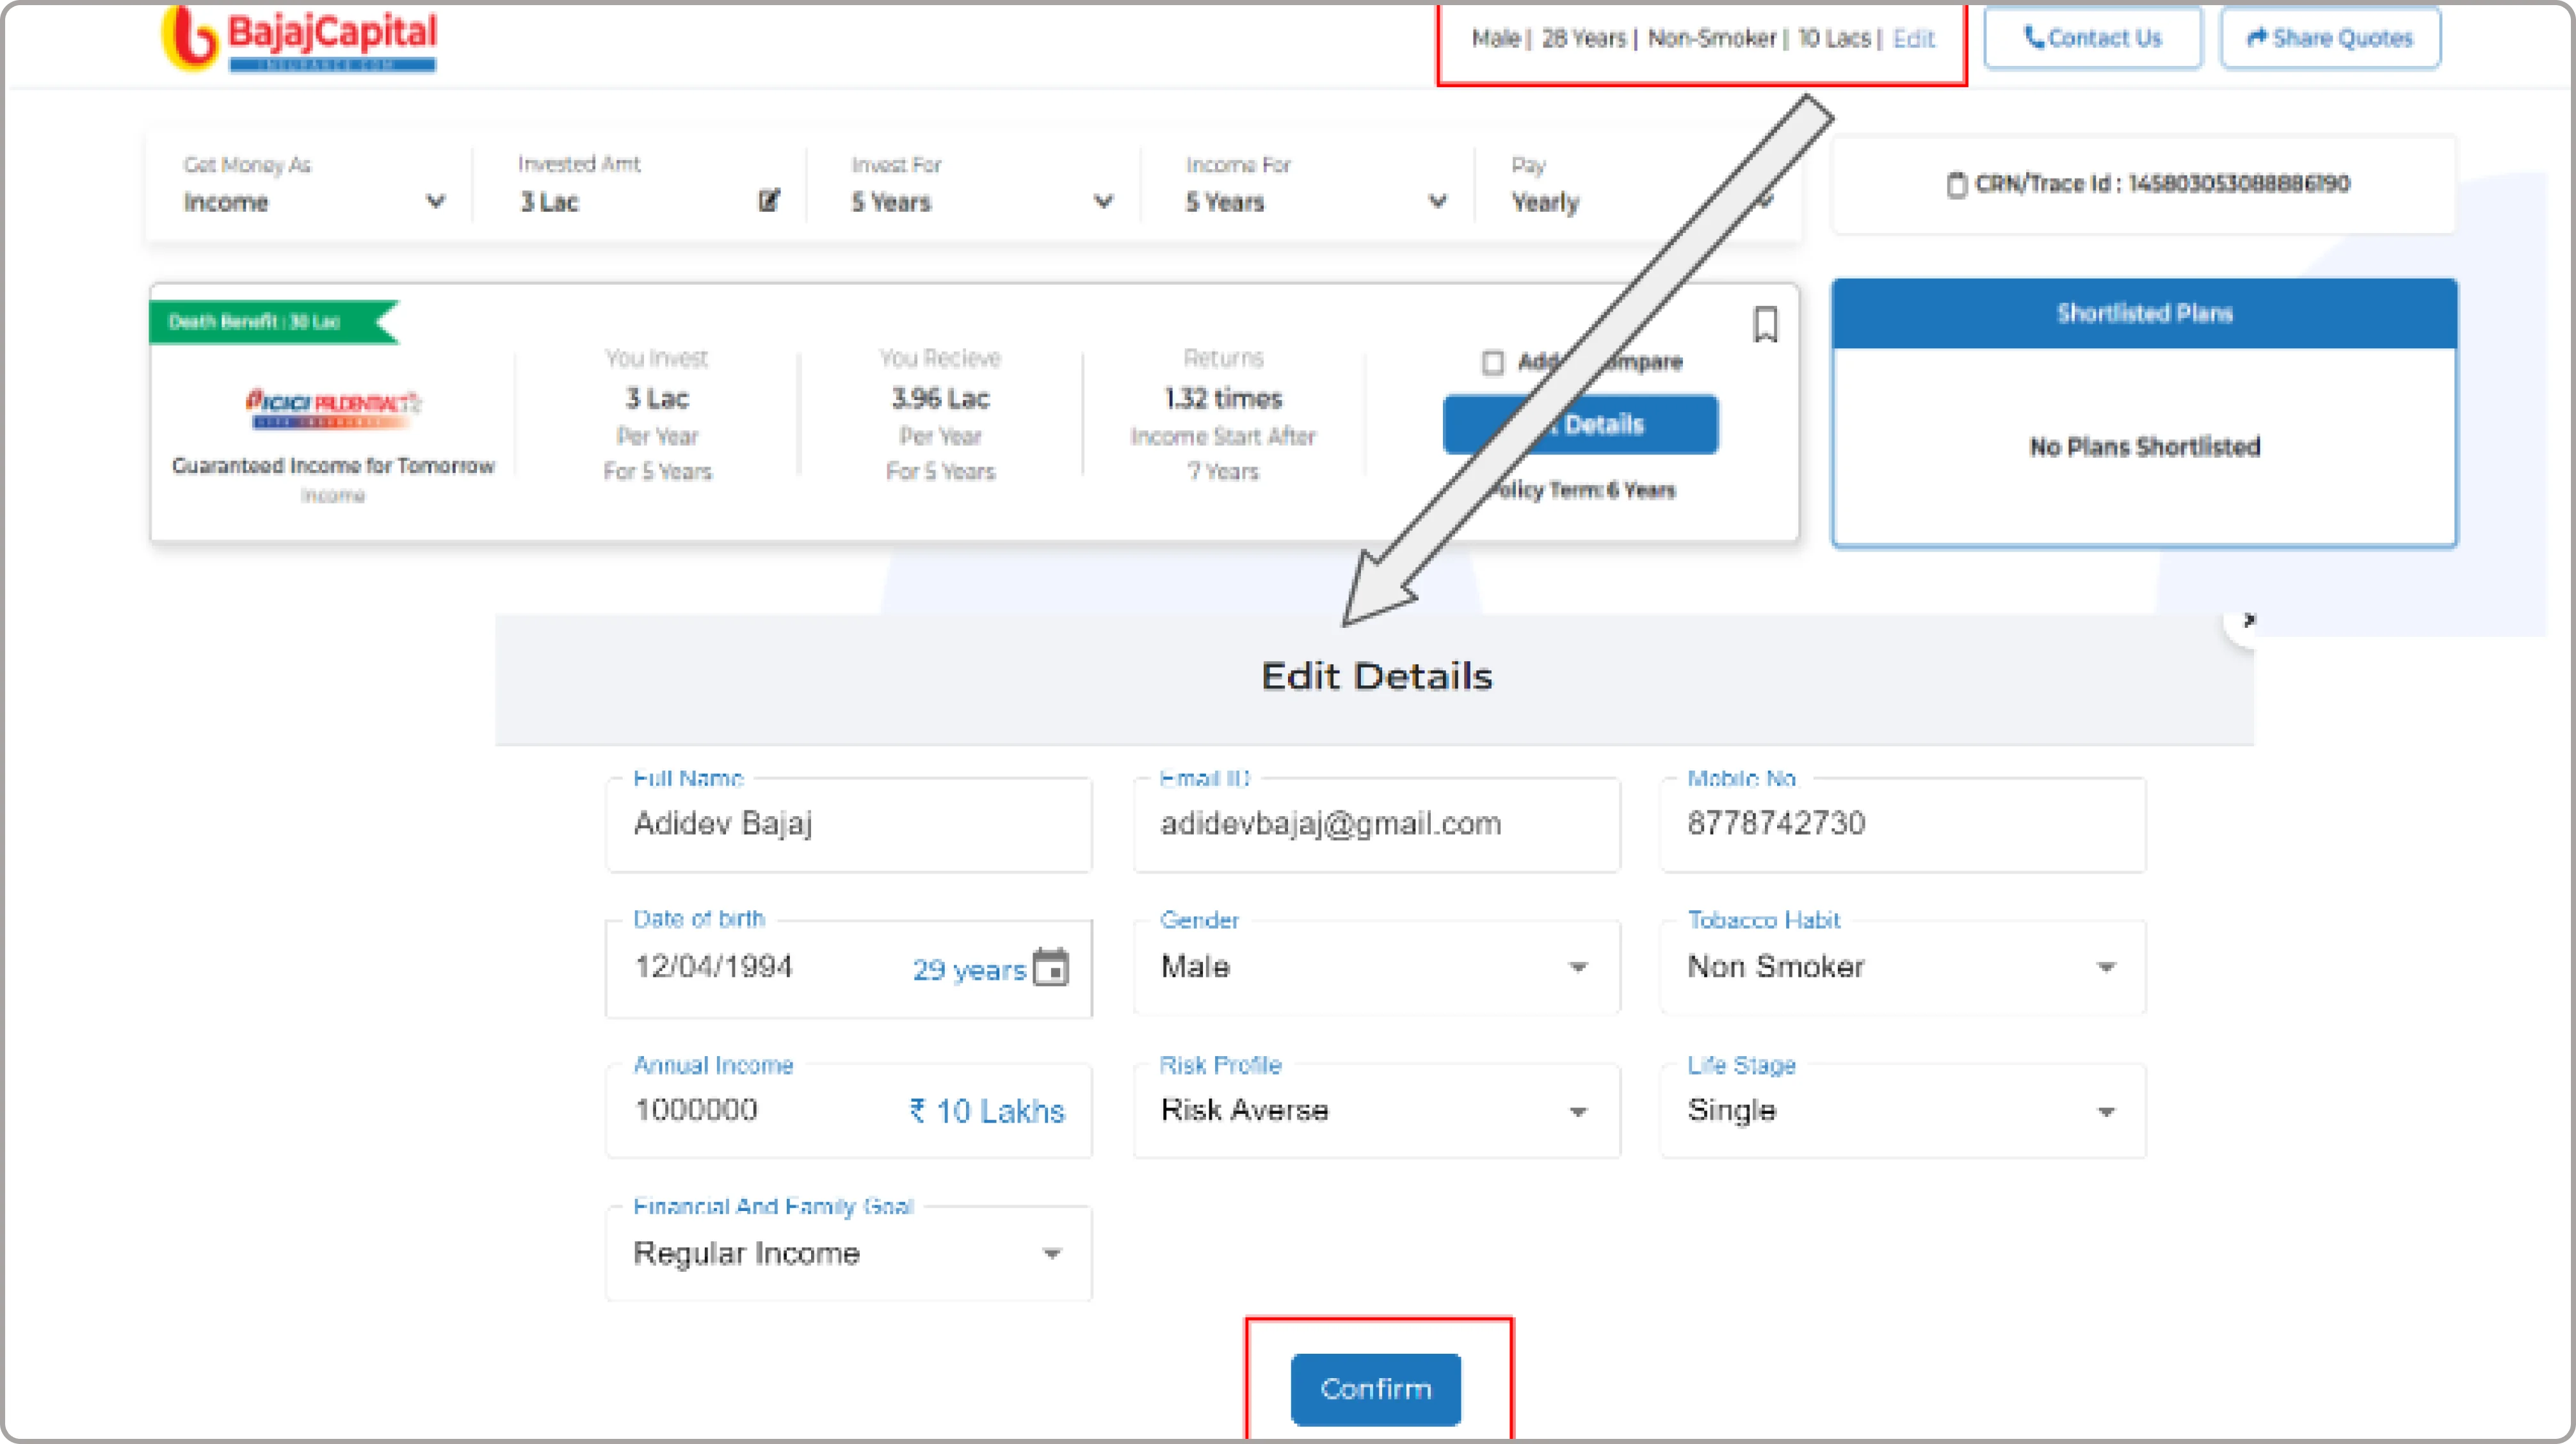2576x1444 pixels.
Task: Click the Annual Income field
Action: [x=848, y=1111]
